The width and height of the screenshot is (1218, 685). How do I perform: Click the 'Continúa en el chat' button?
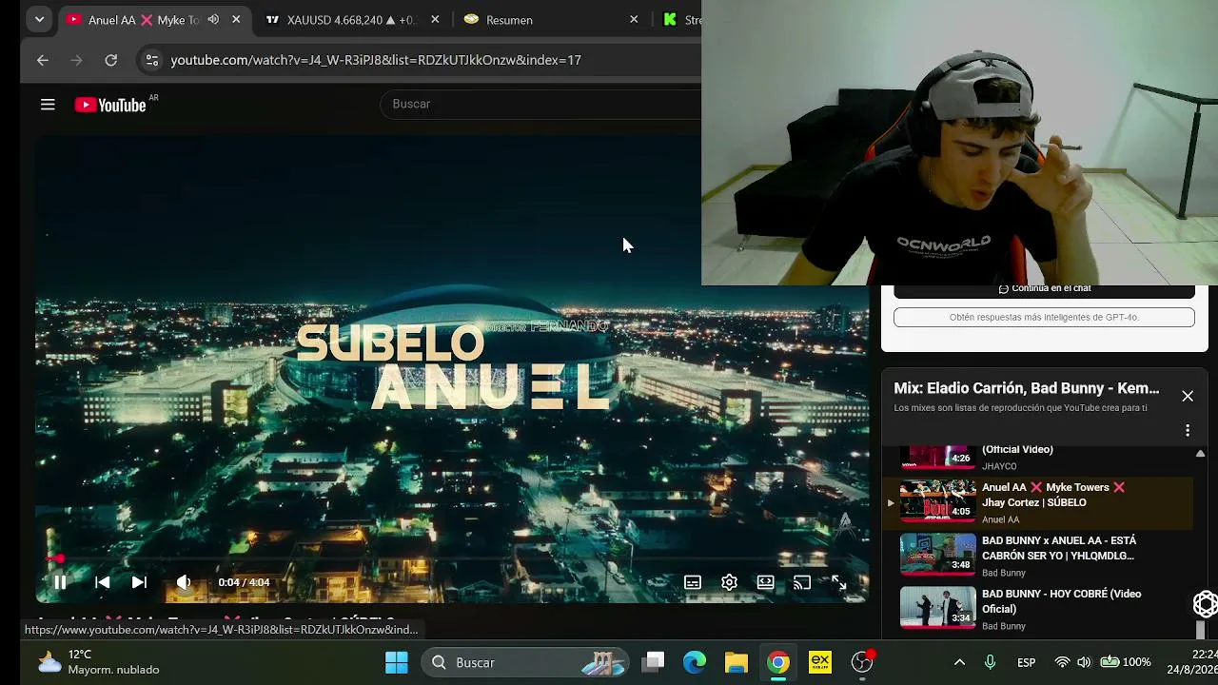point(1044,290)
